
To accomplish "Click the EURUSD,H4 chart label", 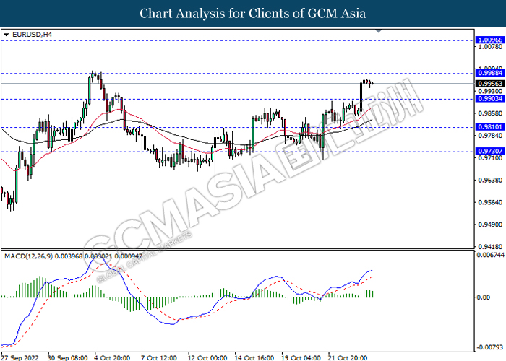I will [x=32, y=34].
